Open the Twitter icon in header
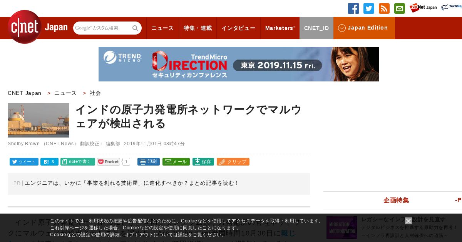 pos(369,8)
